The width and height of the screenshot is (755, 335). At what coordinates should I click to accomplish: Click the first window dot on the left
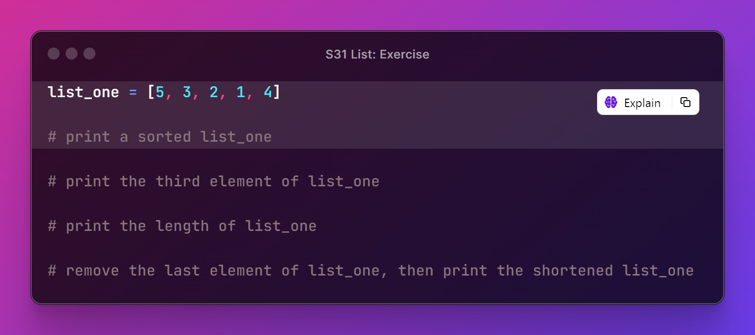click(54, 54)
